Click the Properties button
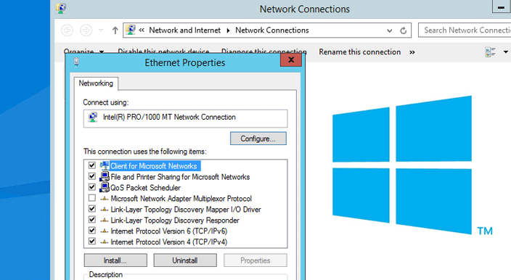The width and height of the screenshot is (511, 280). tap(255, 260)
